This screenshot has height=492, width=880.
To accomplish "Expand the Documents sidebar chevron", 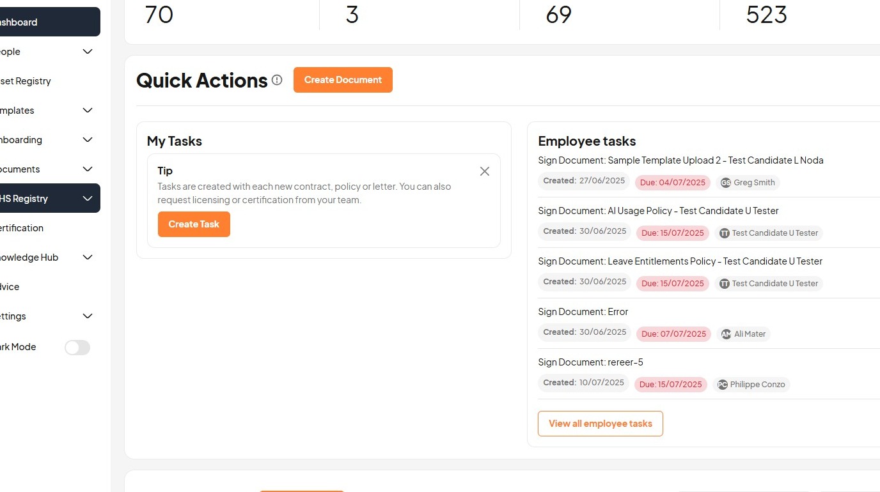I will click(x=88, y=169).
